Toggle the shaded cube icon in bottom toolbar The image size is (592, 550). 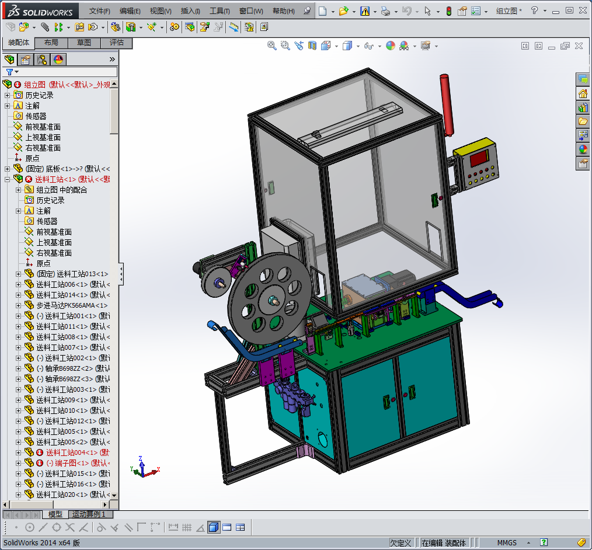pos(213,527)
